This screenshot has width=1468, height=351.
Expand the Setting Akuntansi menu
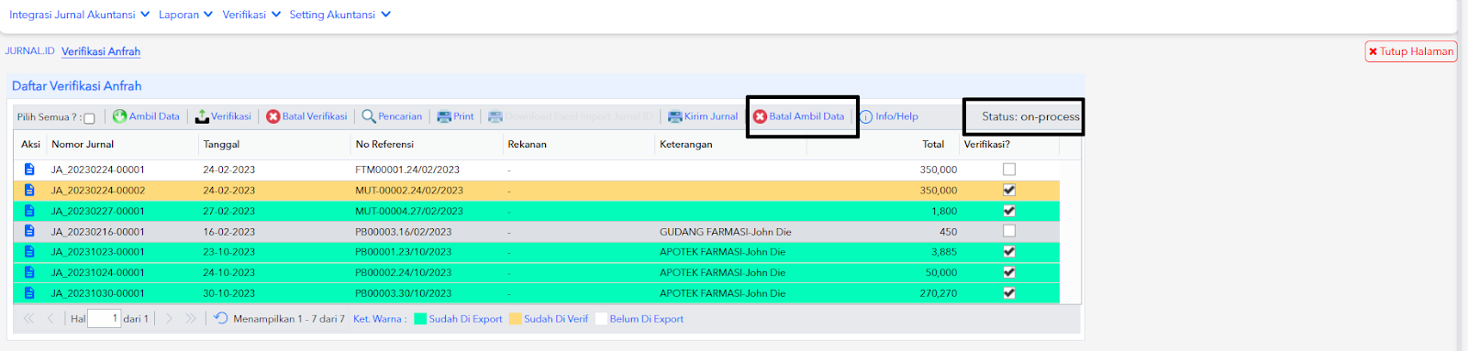click(x=340, y=15)
